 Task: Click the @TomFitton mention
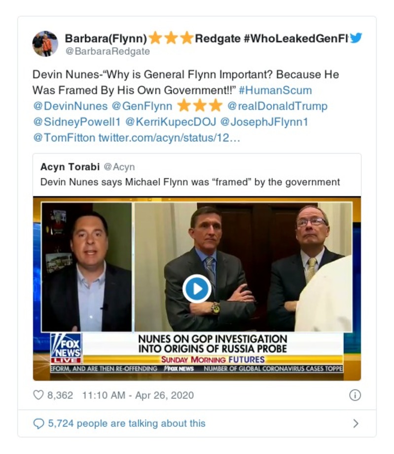click(64, 137)
